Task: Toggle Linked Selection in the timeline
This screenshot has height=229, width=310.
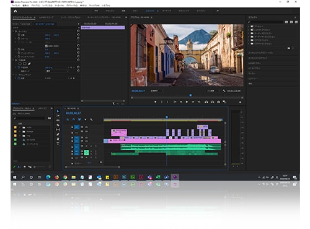Action: pyautogui.click(x=79, y=119)
